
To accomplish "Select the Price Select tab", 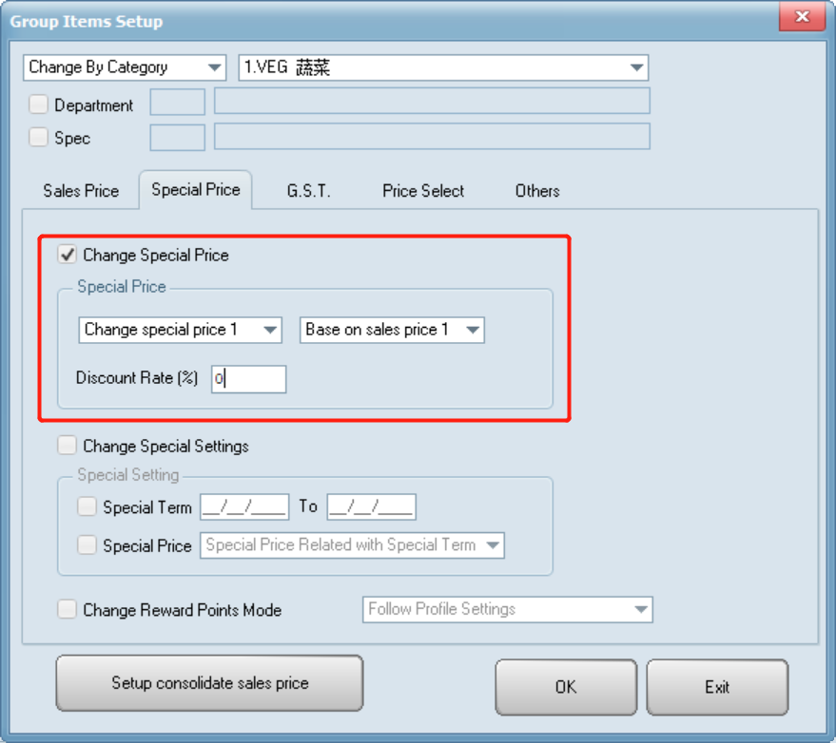I will point(423,191).
